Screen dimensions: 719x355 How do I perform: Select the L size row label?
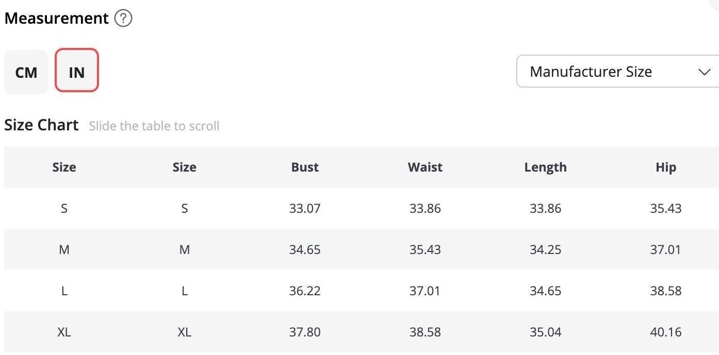click(x=64, y=291)
